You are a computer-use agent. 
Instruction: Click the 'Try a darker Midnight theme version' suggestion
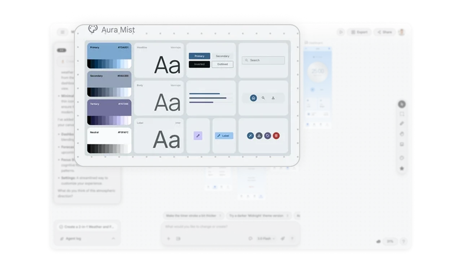coord(259,216)
